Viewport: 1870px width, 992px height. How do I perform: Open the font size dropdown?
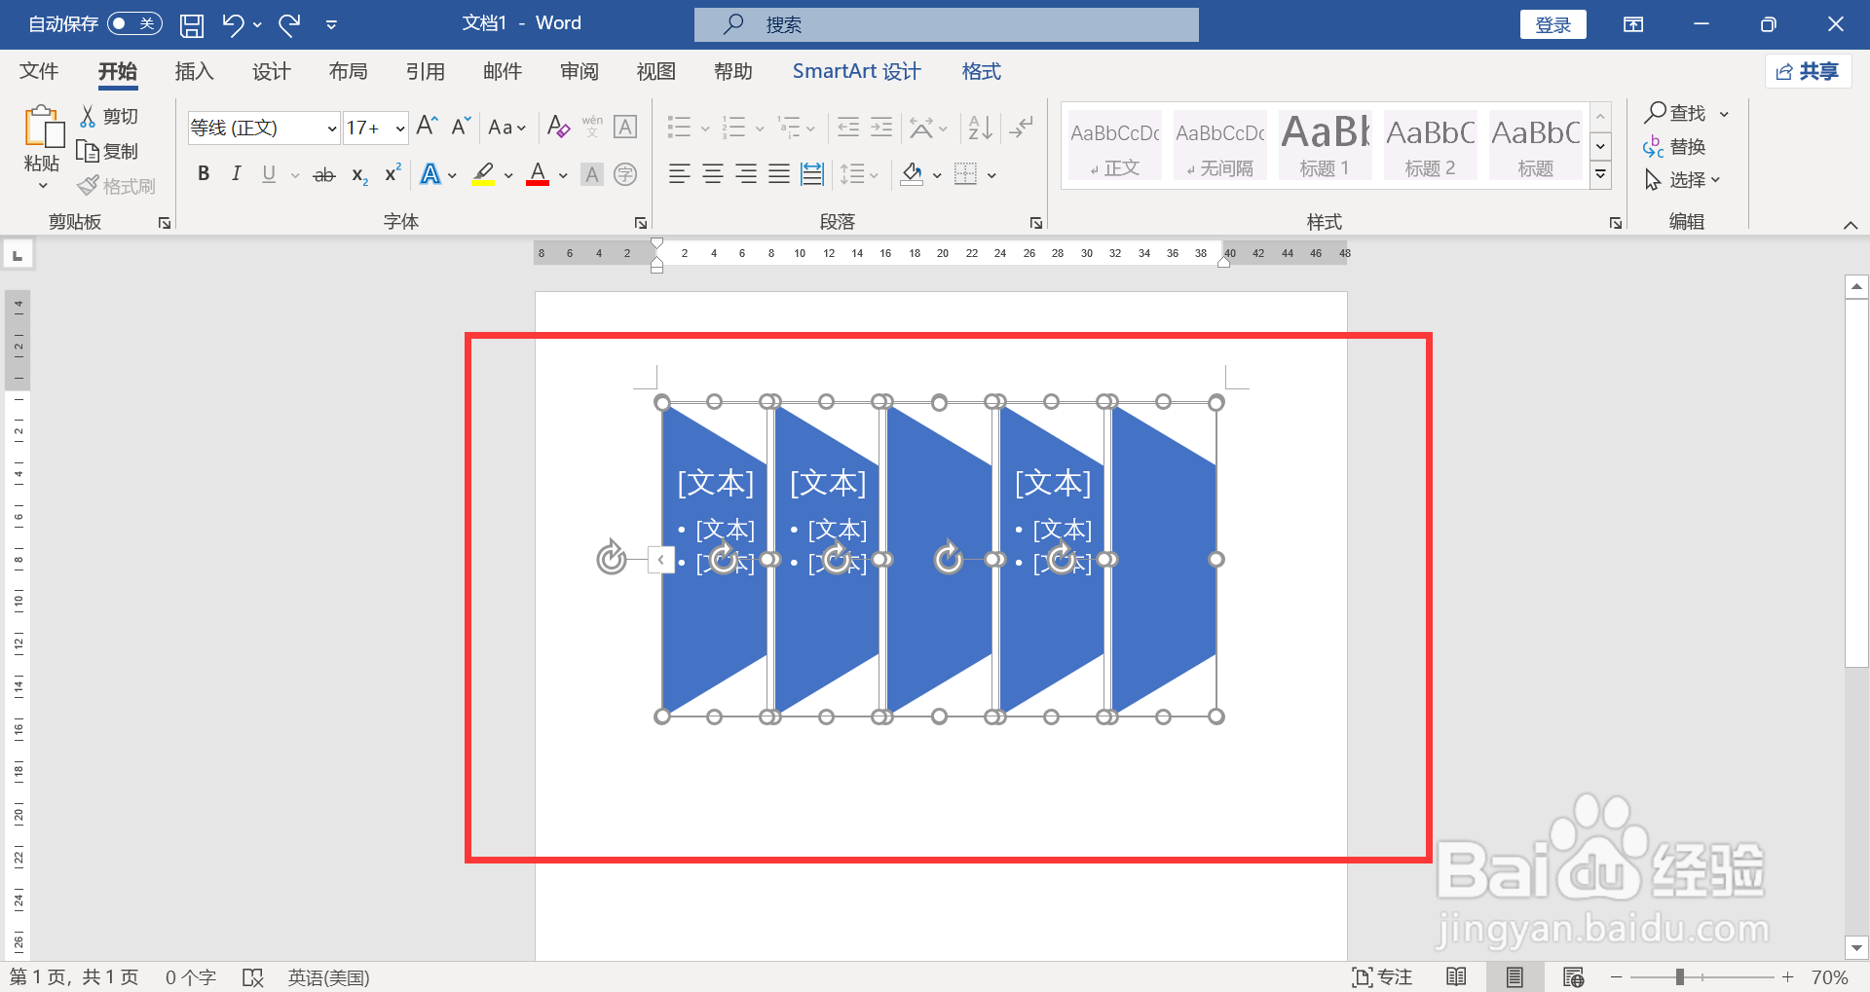pyautogui.click(x=399, y=129)
